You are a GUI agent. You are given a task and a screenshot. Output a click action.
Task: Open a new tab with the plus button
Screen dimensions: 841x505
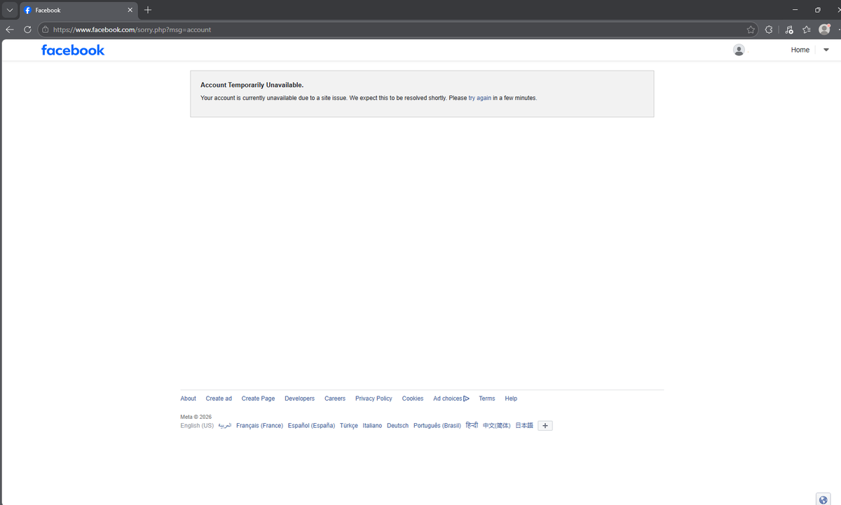(148, 11)
